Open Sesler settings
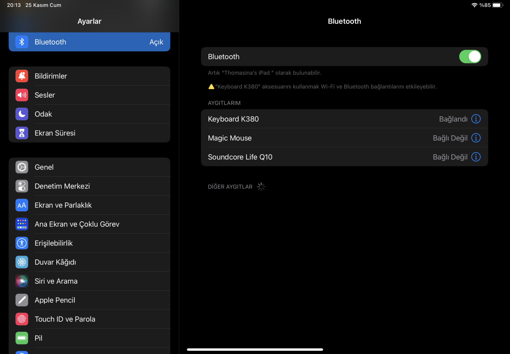The image size is (510, 354). tap(90, 95)
